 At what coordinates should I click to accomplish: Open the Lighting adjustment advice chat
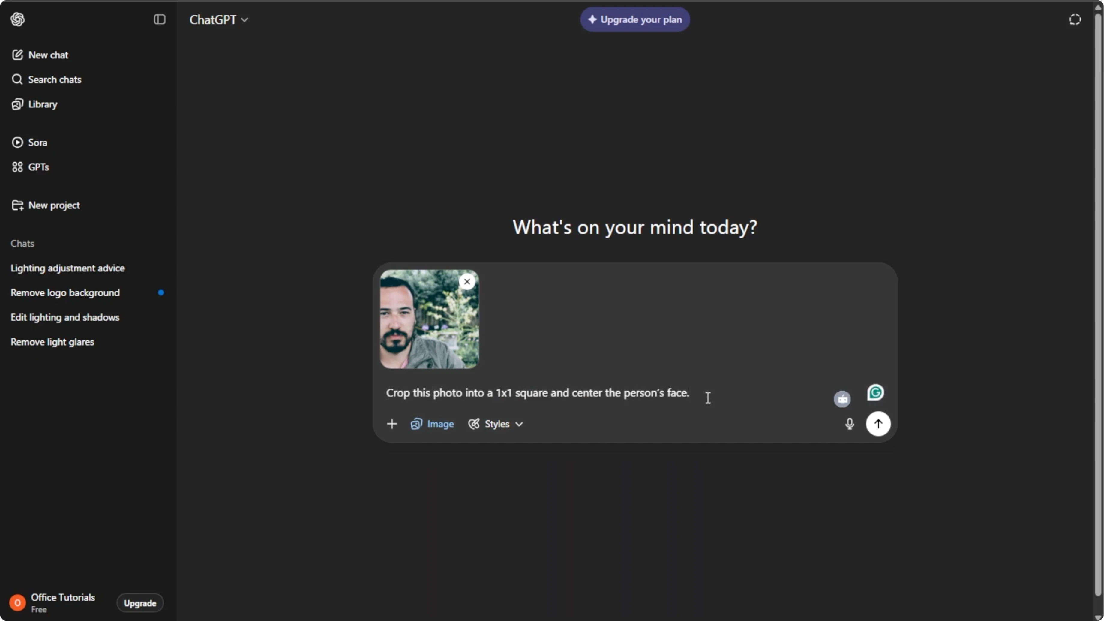pos(68,268)
